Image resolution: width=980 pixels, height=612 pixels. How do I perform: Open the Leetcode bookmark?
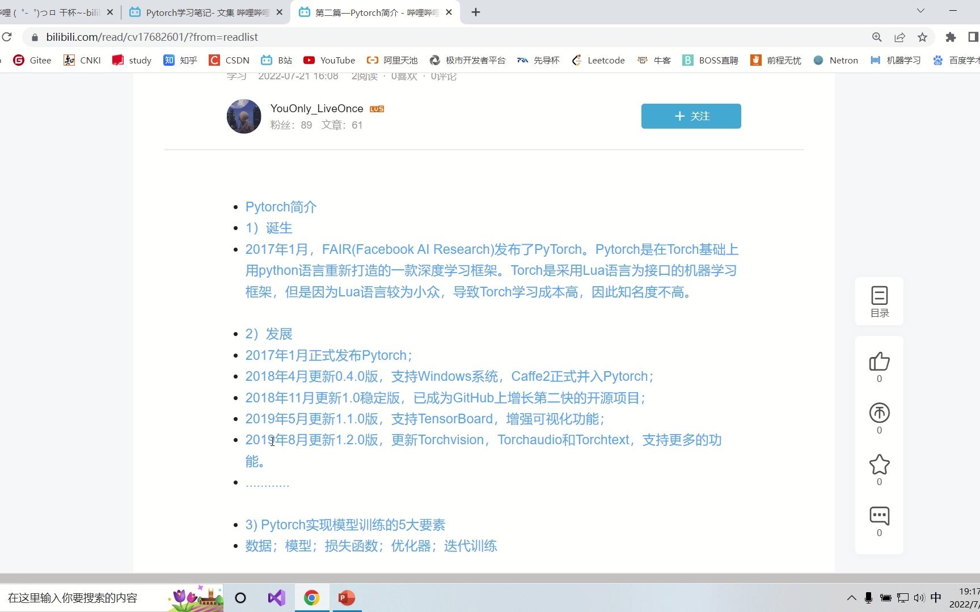598,60
